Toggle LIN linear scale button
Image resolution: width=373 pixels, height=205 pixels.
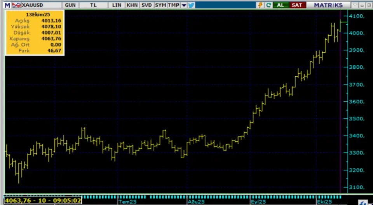click(x=117, y=5)
